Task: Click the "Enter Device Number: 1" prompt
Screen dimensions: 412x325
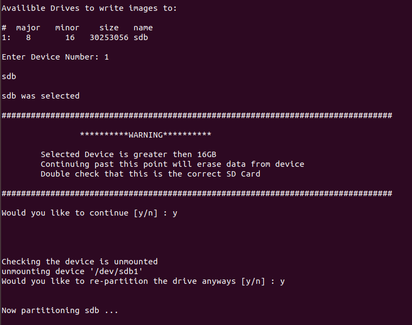Action: pyautogui.click(x=55, y=57)
